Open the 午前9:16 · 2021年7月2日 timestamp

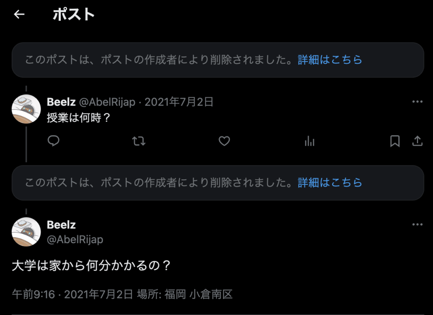click(73, 294)
